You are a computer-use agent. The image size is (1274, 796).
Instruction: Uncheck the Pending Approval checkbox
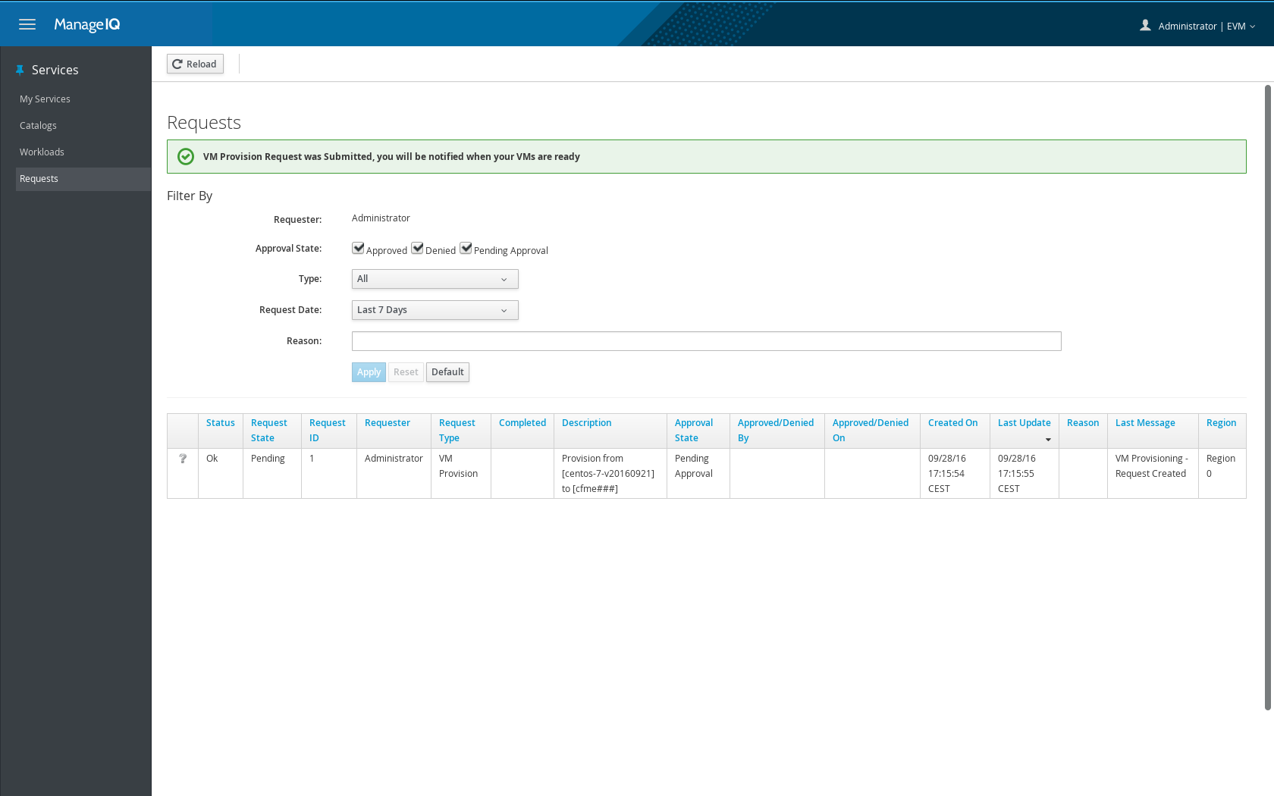tap(466, 248)
